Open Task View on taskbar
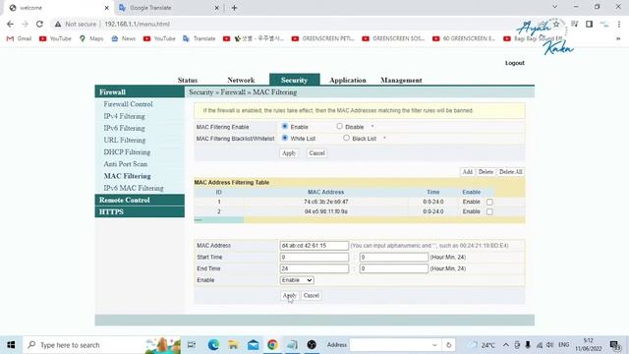 point(192,345)
